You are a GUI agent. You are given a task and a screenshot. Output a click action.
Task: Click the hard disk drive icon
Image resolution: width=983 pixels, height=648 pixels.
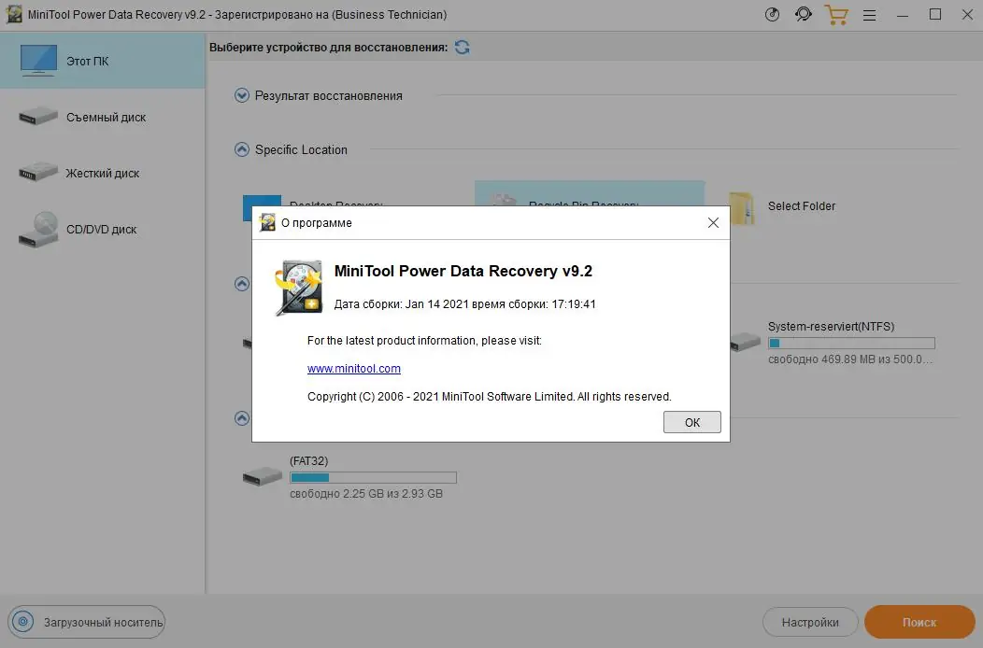pos(38,173)
